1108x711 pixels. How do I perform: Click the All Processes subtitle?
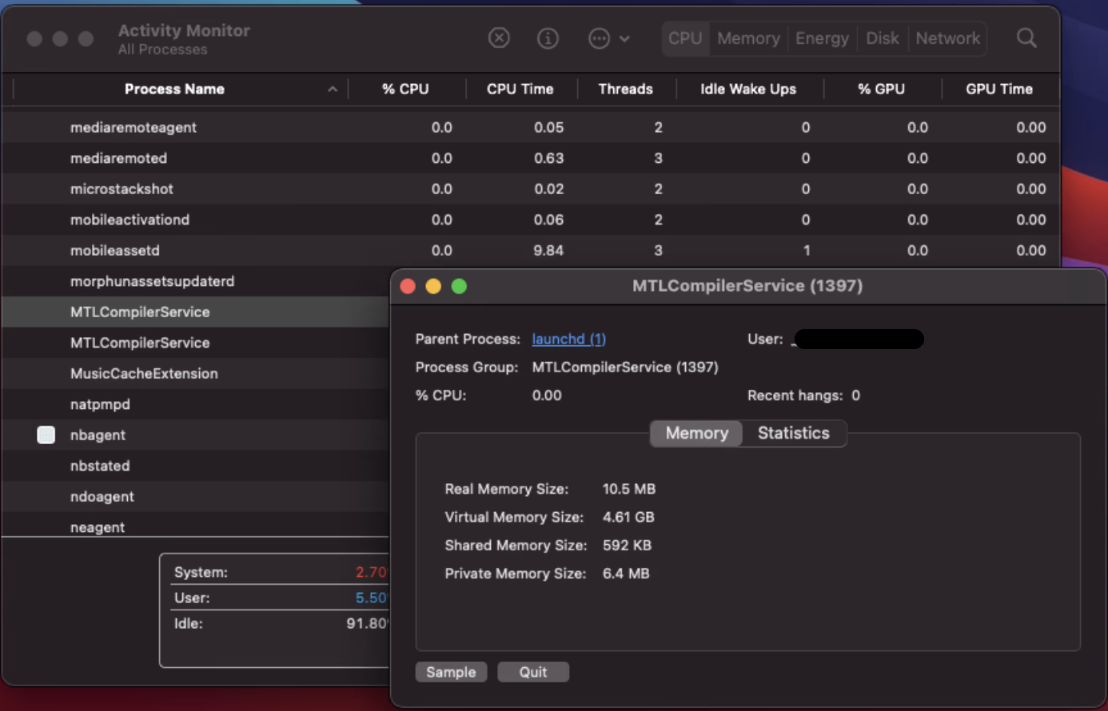tap(162, 50)
